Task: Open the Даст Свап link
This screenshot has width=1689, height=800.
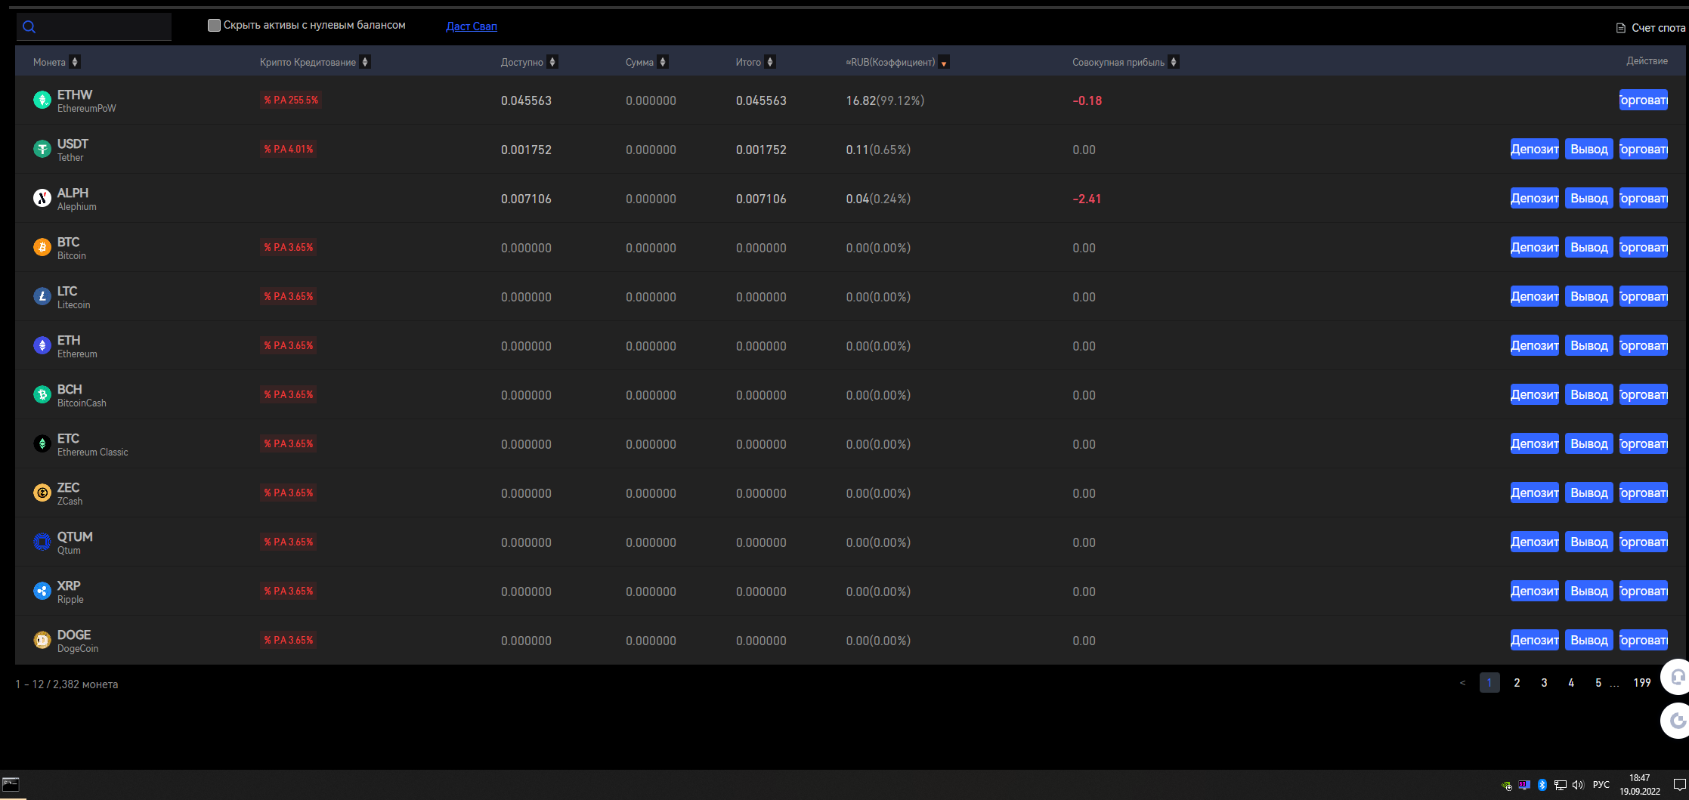Action: click(472, 26)
